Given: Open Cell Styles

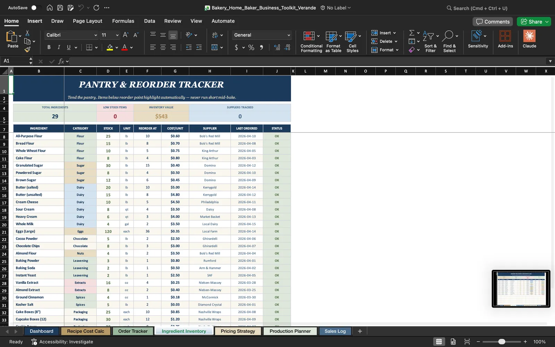Looking at the screenshot, I should [352, 42].
